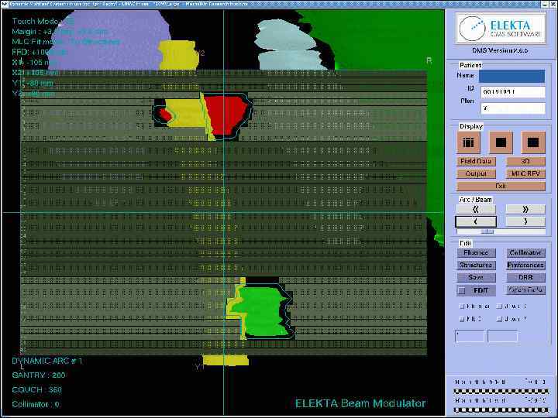Select the red target structure in beam view
The image size is (558, 418).
[226, 115]
